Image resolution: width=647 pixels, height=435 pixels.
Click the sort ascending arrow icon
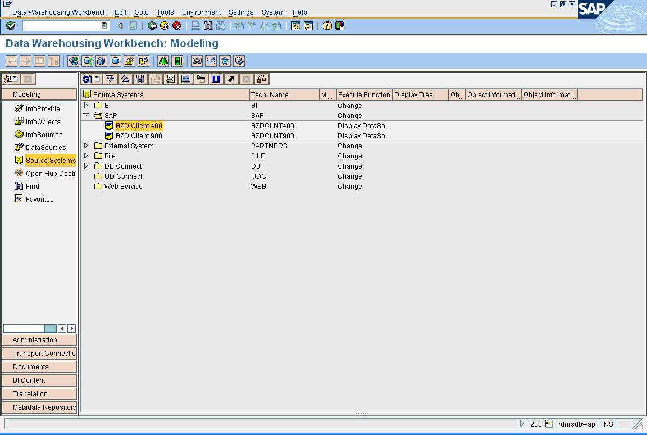coord(125,79)
